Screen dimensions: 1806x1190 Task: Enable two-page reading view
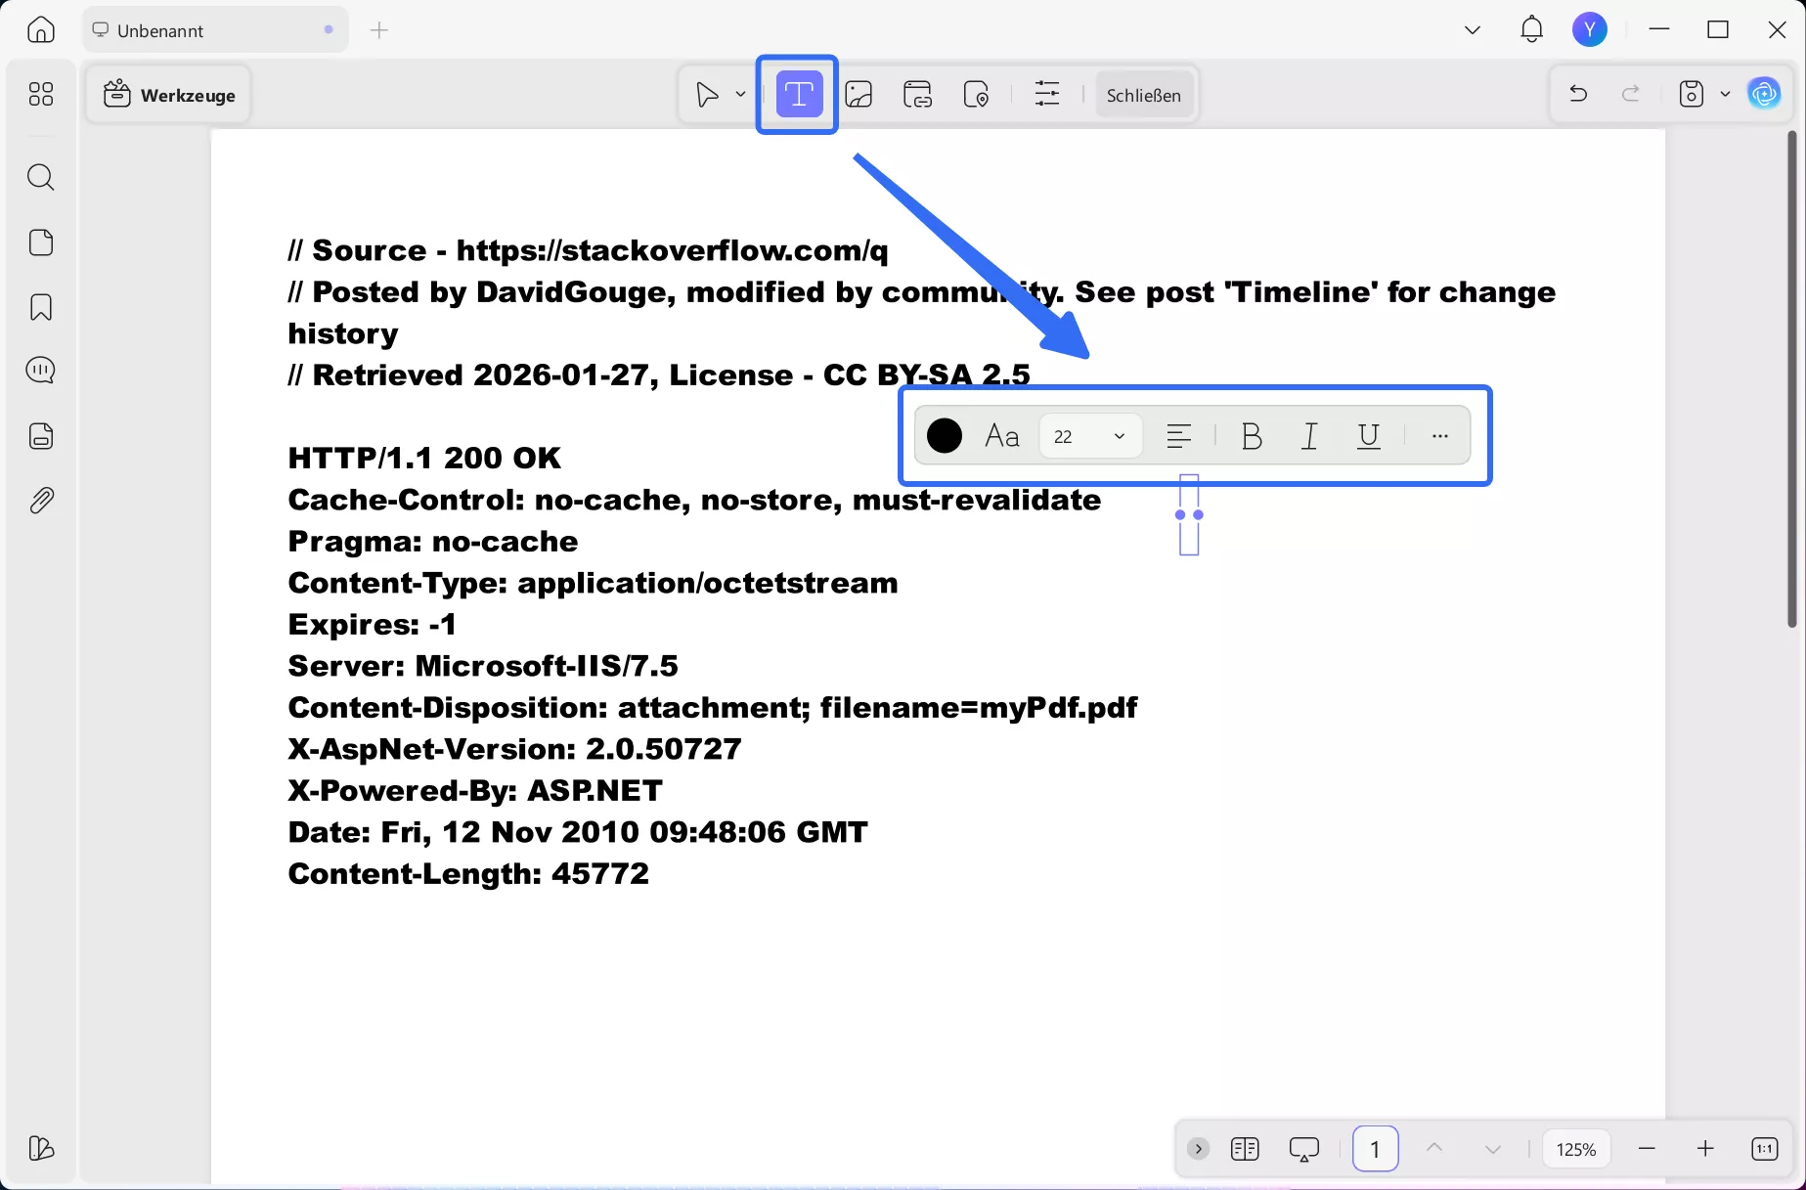click(1244, 1148)
